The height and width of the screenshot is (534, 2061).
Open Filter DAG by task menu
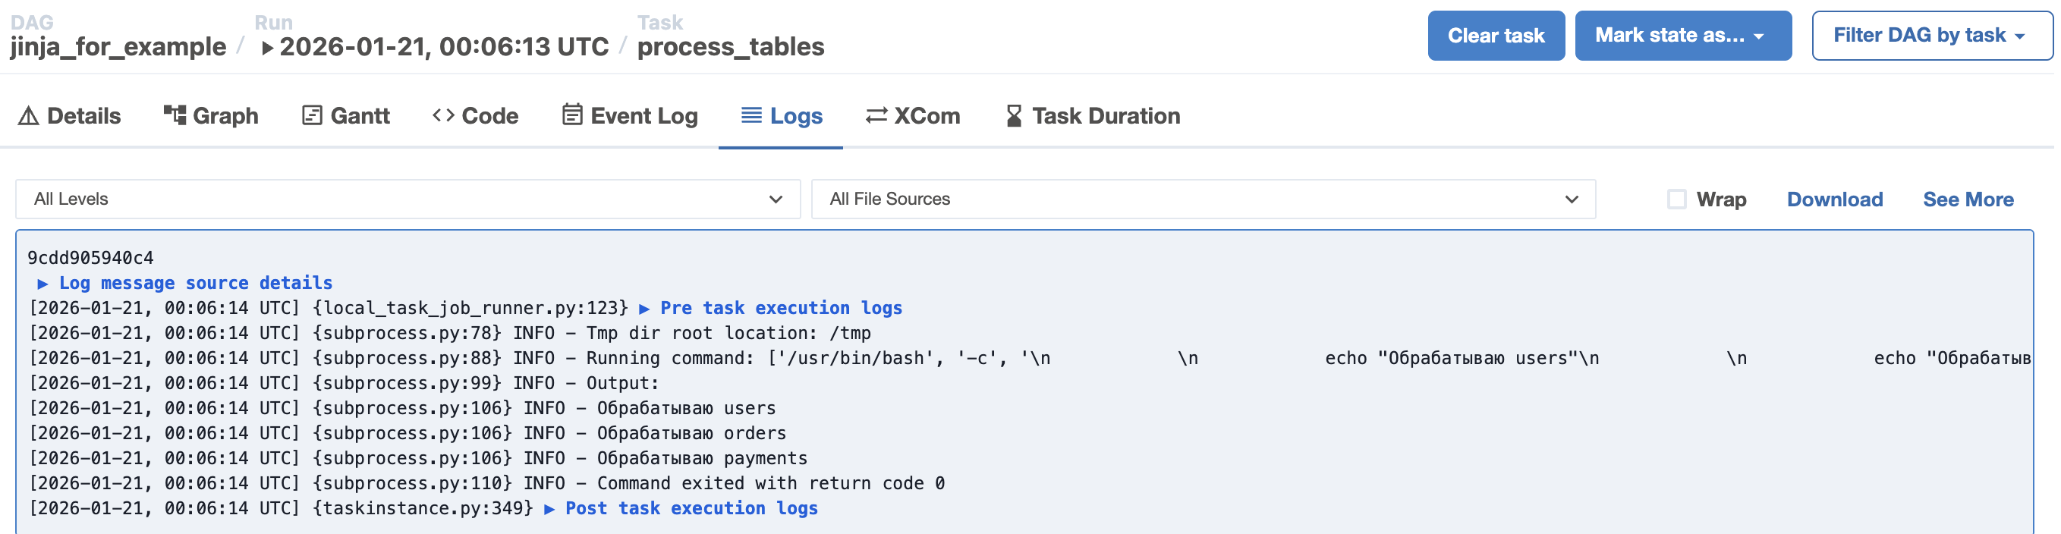click(1931, 36)
